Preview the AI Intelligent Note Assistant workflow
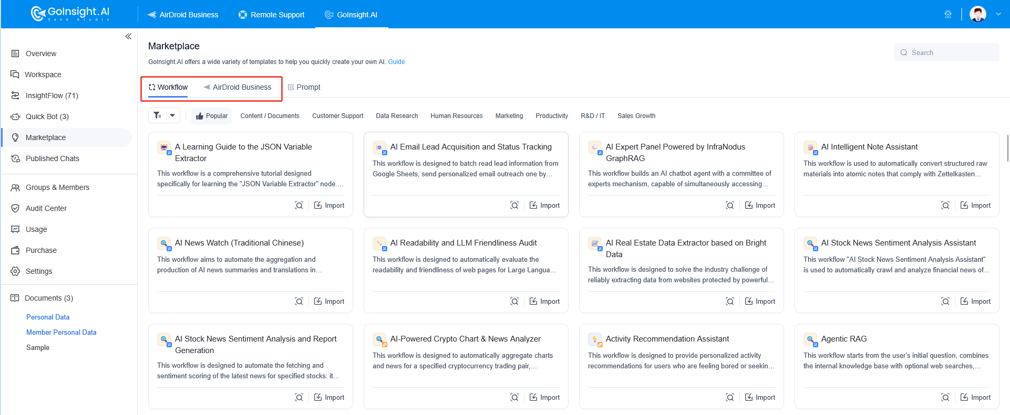 pyautogui.click(x=945, y=205)
